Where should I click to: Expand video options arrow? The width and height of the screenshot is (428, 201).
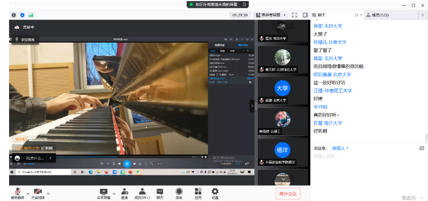48,194
